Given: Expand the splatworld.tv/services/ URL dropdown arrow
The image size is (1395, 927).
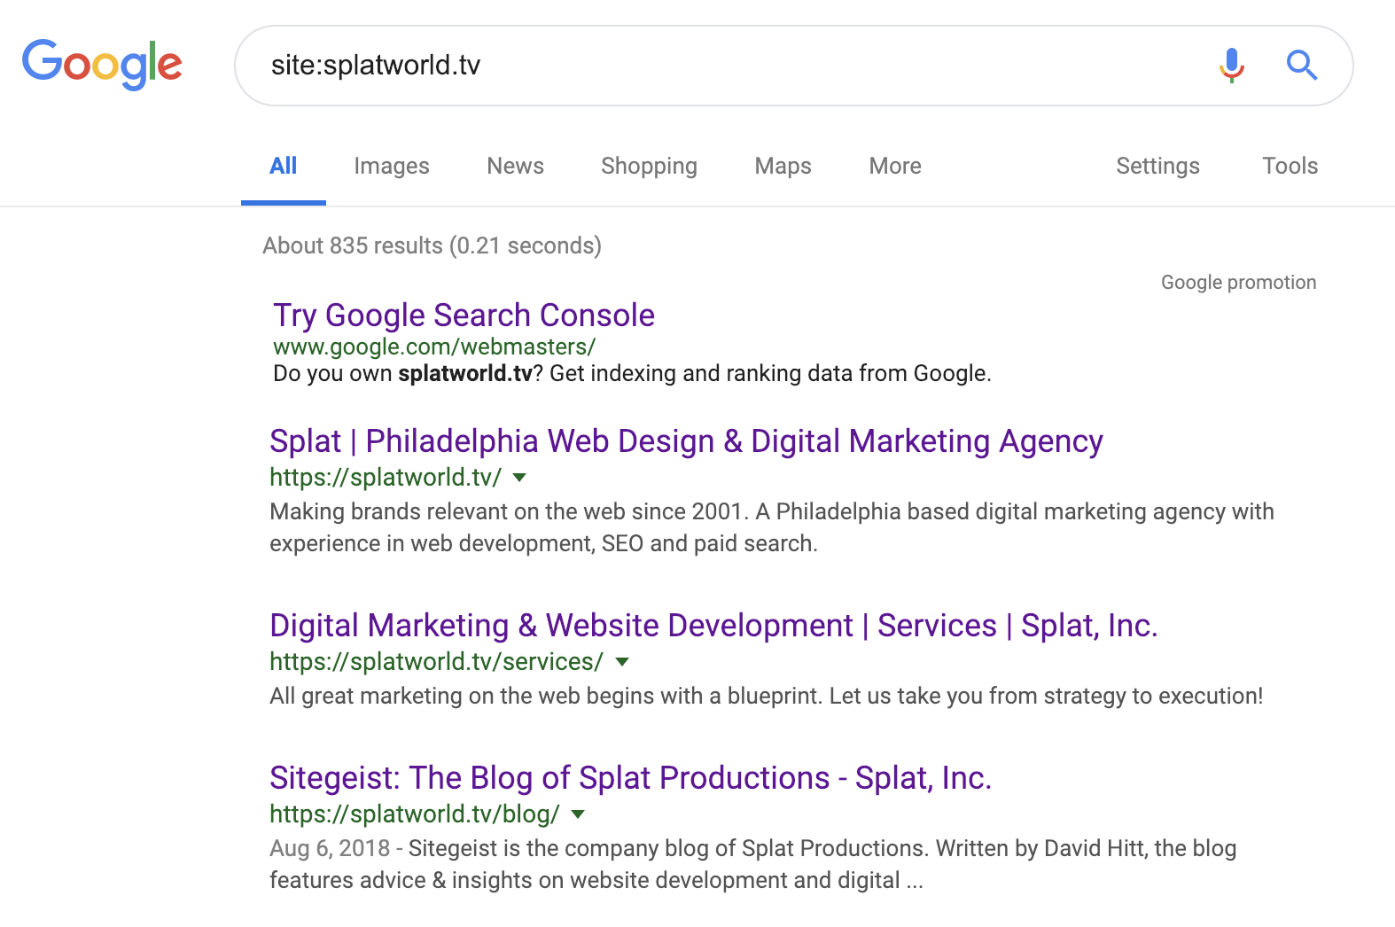Looking at the screenshot, I should [x=622, y=662].
